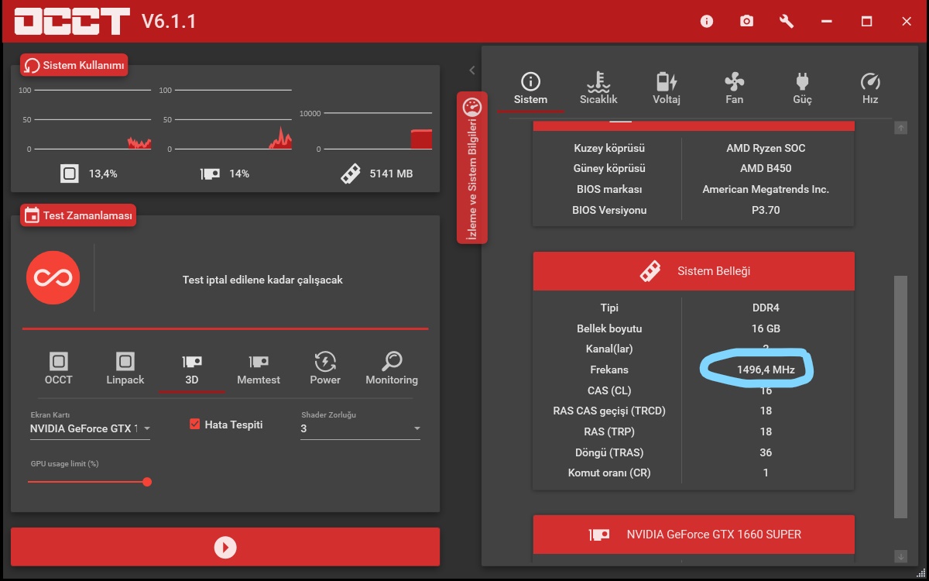The height and width of the screenshot is (581, 929).
Task: Click the NVIDIA GeForce GTX 1660 SUPER header
Action: tap(694, 535)
